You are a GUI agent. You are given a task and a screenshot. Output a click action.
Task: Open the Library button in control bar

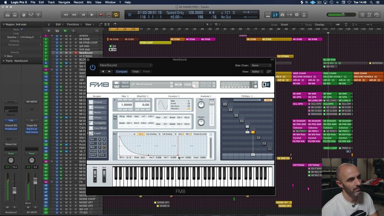8,15
